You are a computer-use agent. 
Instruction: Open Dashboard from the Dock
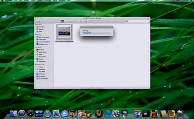(x=30, y=114)
